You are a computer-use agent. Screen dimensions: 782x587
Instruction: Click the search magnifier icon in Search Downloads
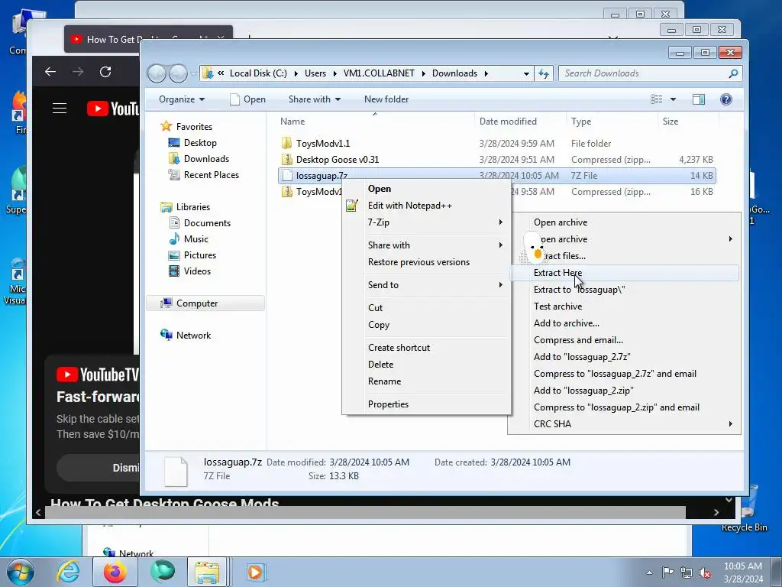[x=732, y=73]
